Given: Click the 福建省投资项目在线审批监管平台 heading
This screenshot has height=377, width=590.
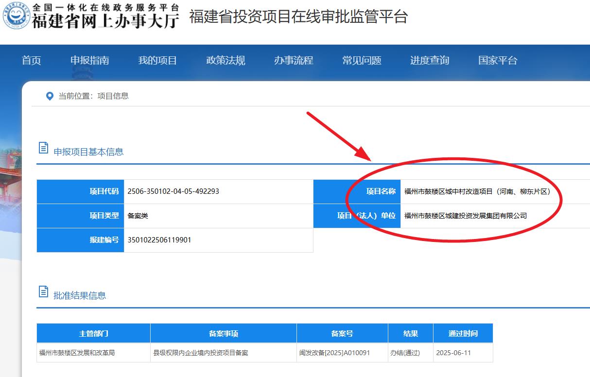Looking at the screenshot, I should pos(298,17).
